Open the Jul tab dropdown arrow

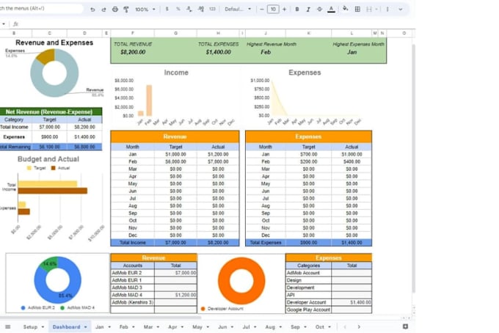pyautogui.click(x=255, y=327)
